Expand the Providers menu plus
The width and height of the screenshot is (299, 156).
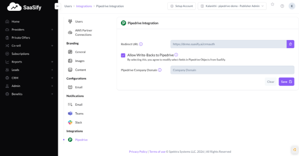(52, 30)
